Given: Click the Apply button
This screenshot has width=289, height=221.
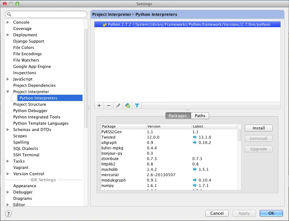Looking at the screenshot, I should click(x=244, y=213).
